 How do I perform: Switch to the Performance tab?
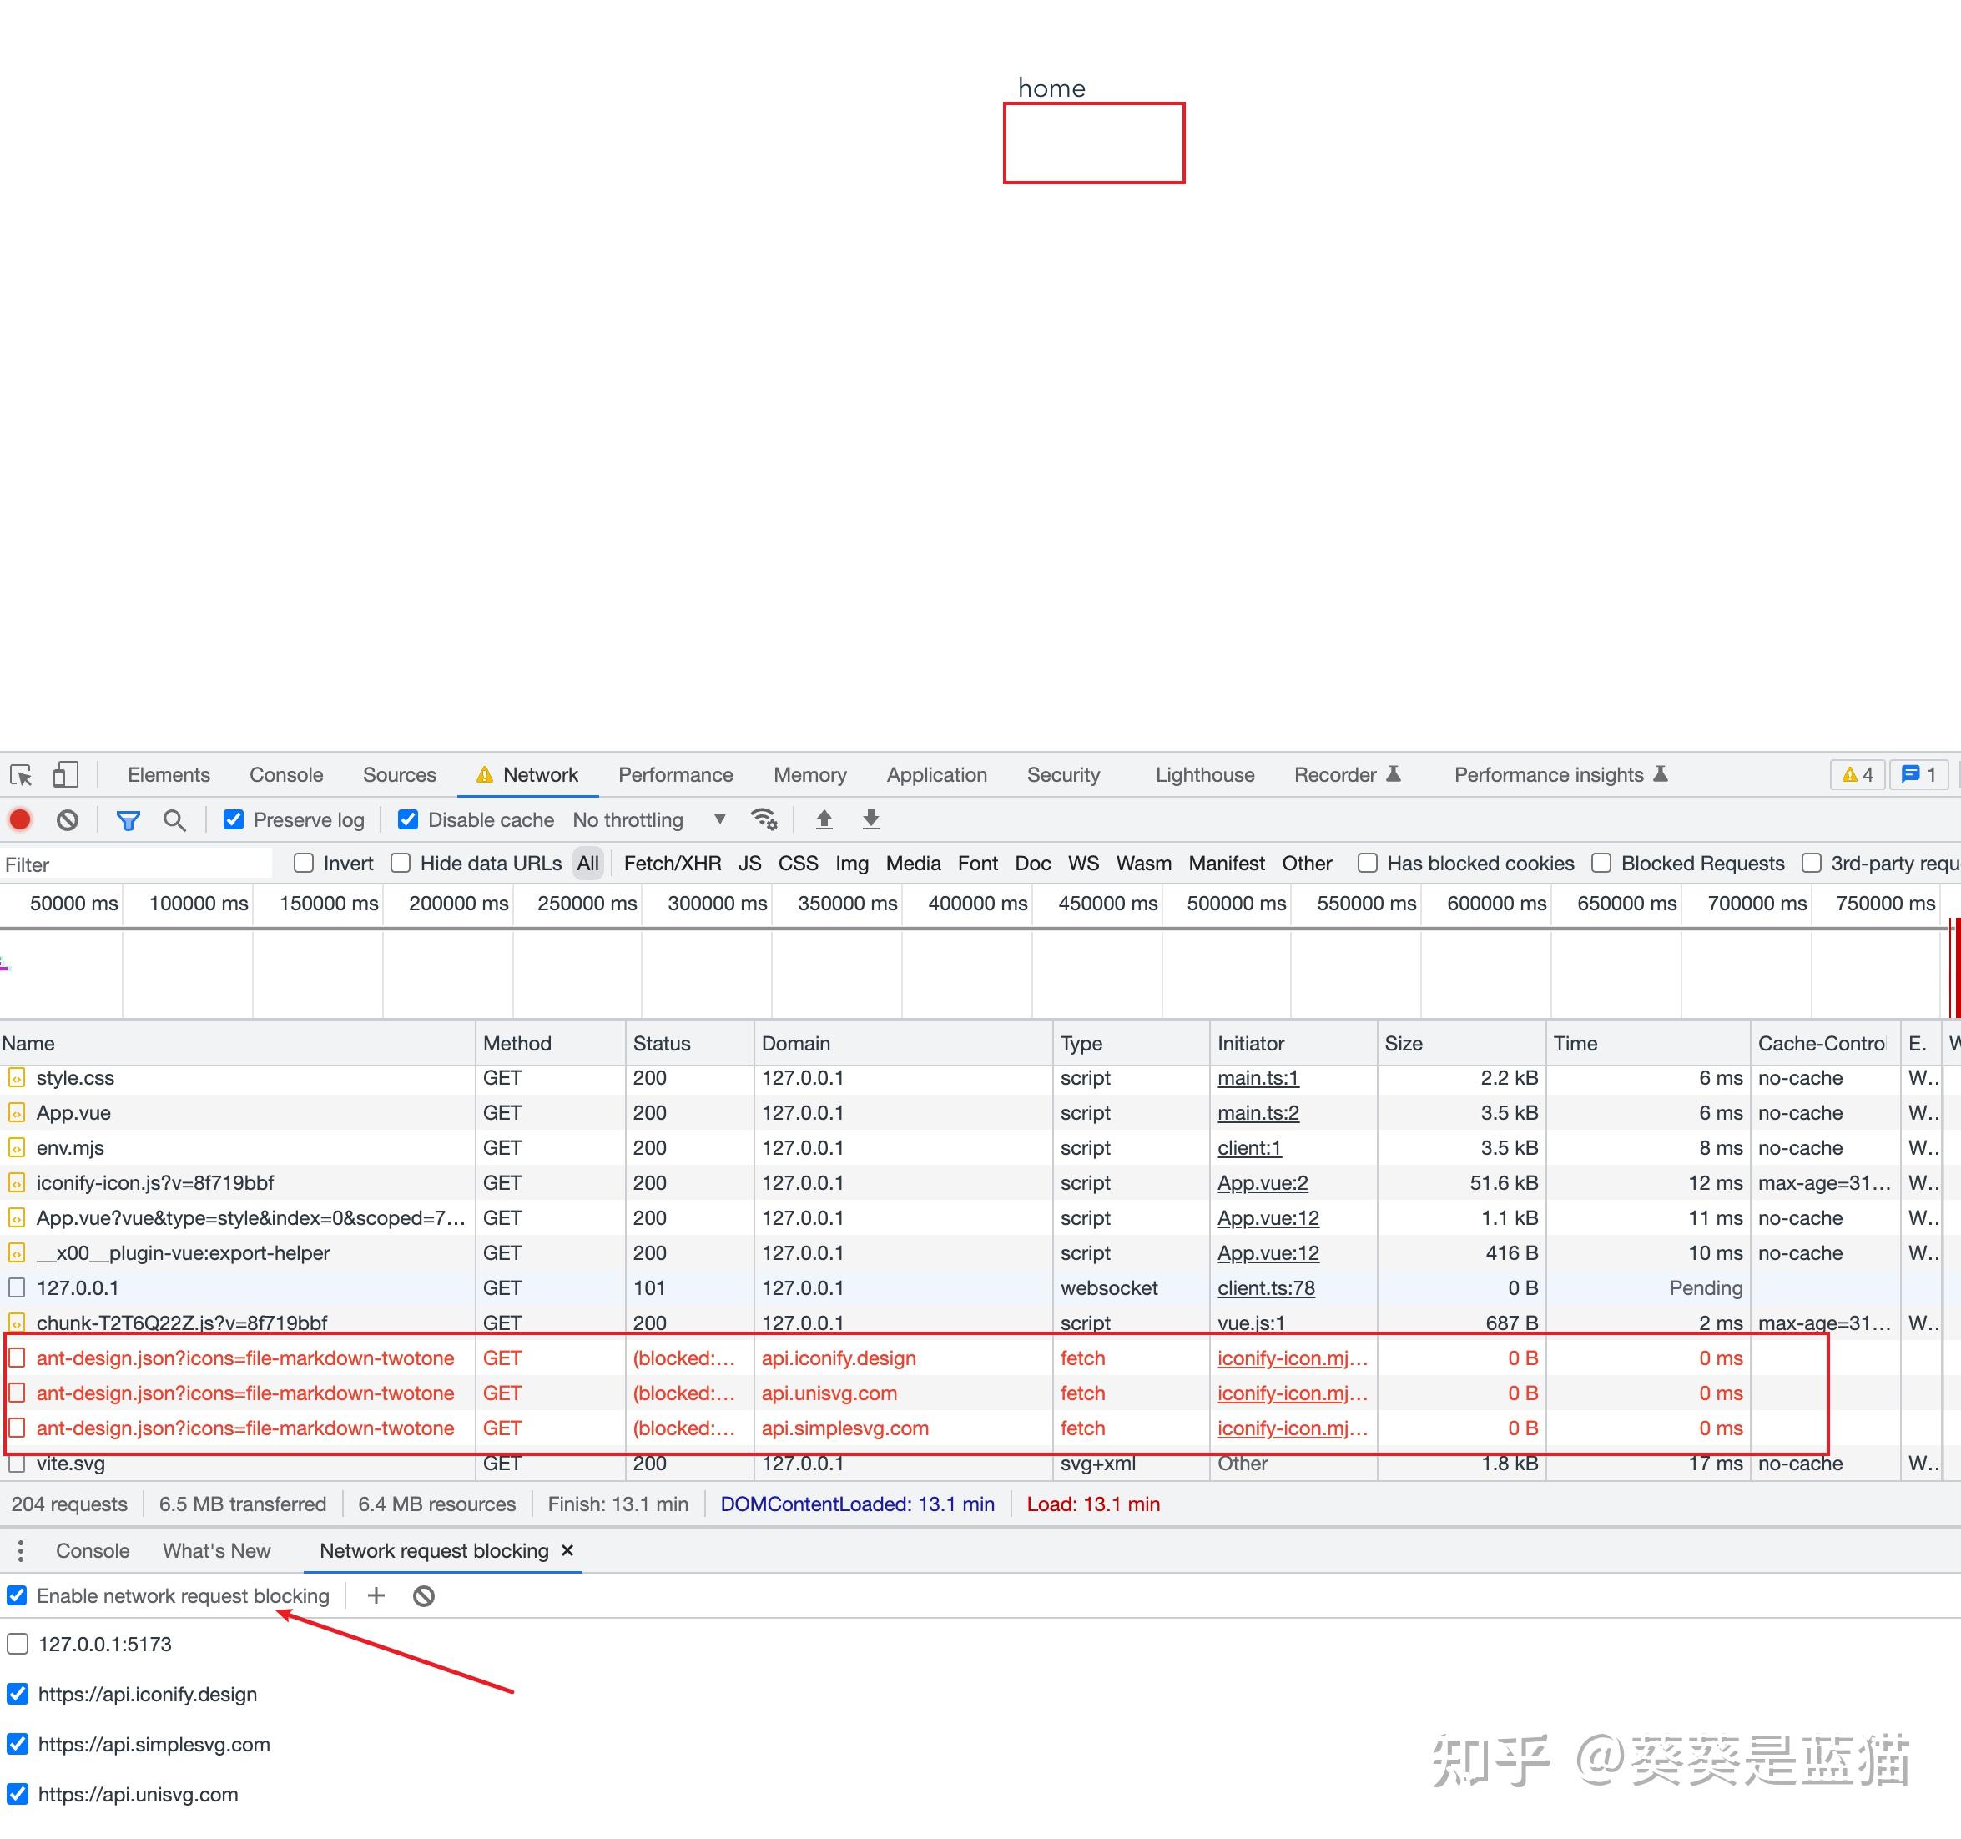[x=676, y=775]
